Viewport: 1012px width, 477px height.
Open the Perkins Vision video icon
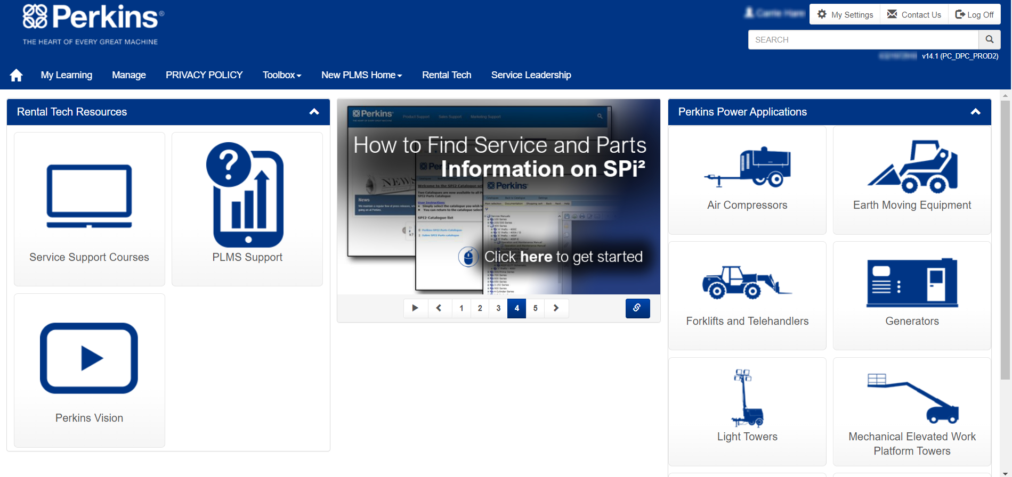point(89,358)
